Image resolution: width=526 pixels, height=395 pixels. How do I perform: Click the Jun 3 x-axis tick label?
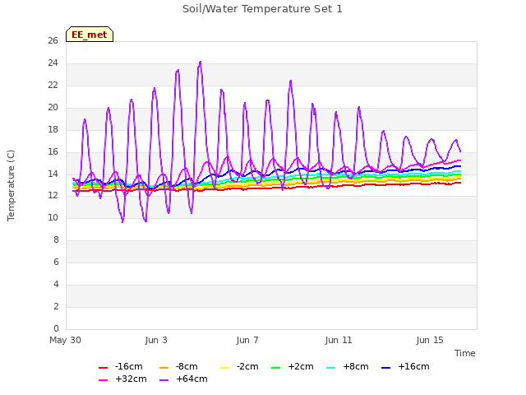[156, 340]
